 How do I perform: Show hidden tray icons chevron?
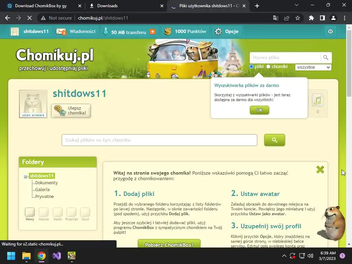[284, 256]
